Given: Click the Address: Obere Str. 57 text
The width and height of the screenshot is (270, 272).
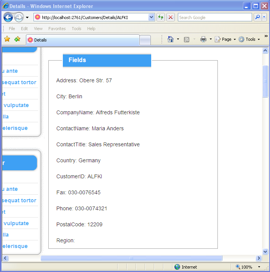Looking at the screenshot, I should click(x=84, y=80).
